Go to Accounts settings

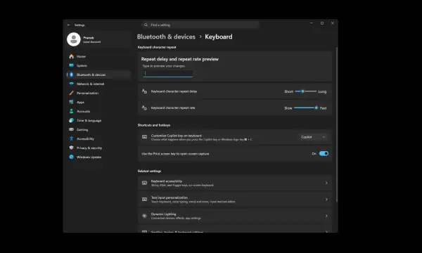(98, 111)
